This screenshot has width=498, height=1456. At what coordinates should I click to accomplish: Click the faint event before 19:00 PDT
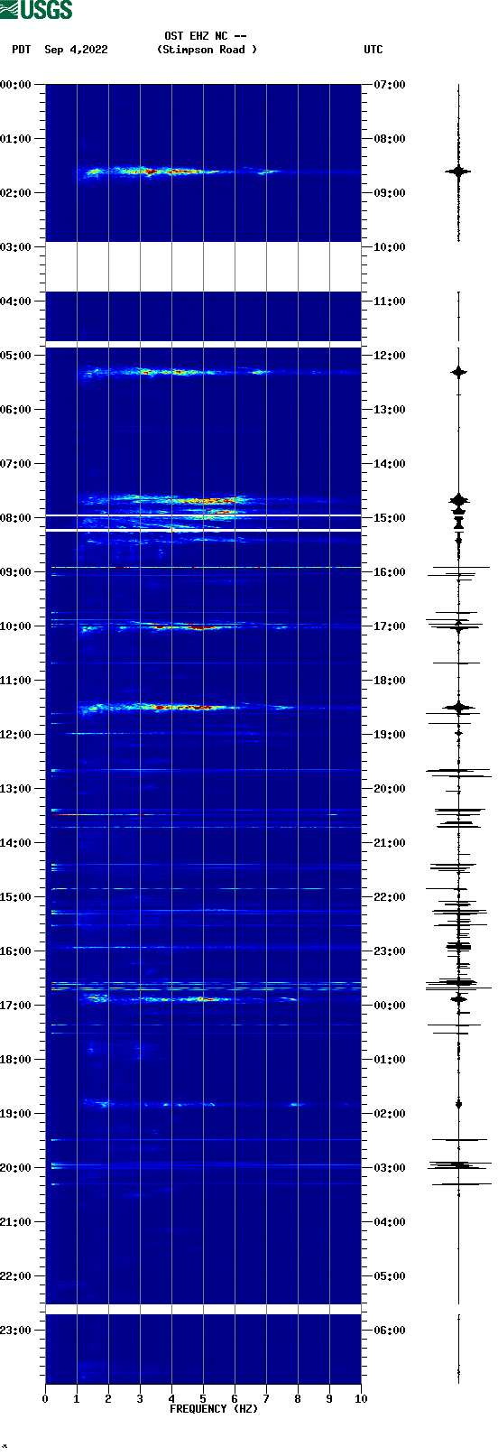click(x=194, y=1104)
